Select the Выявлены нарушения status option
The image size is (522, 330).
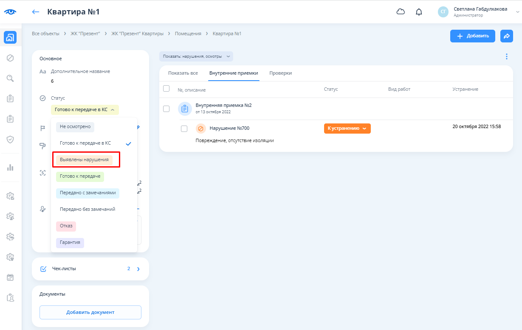[84, 160]
